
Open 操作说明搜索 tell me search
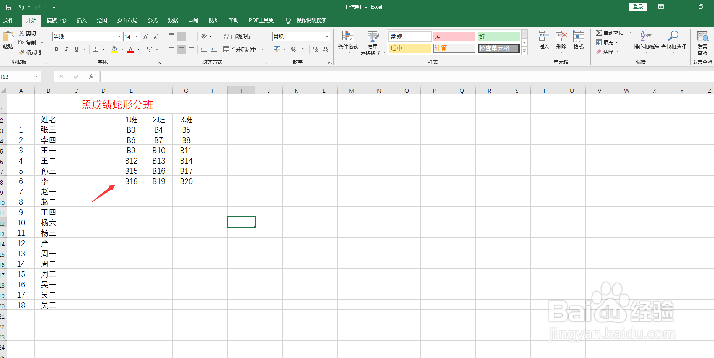[306, 20]
